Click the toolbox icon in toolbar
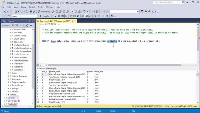The image size is (200, 113). [x=149, y=12]
